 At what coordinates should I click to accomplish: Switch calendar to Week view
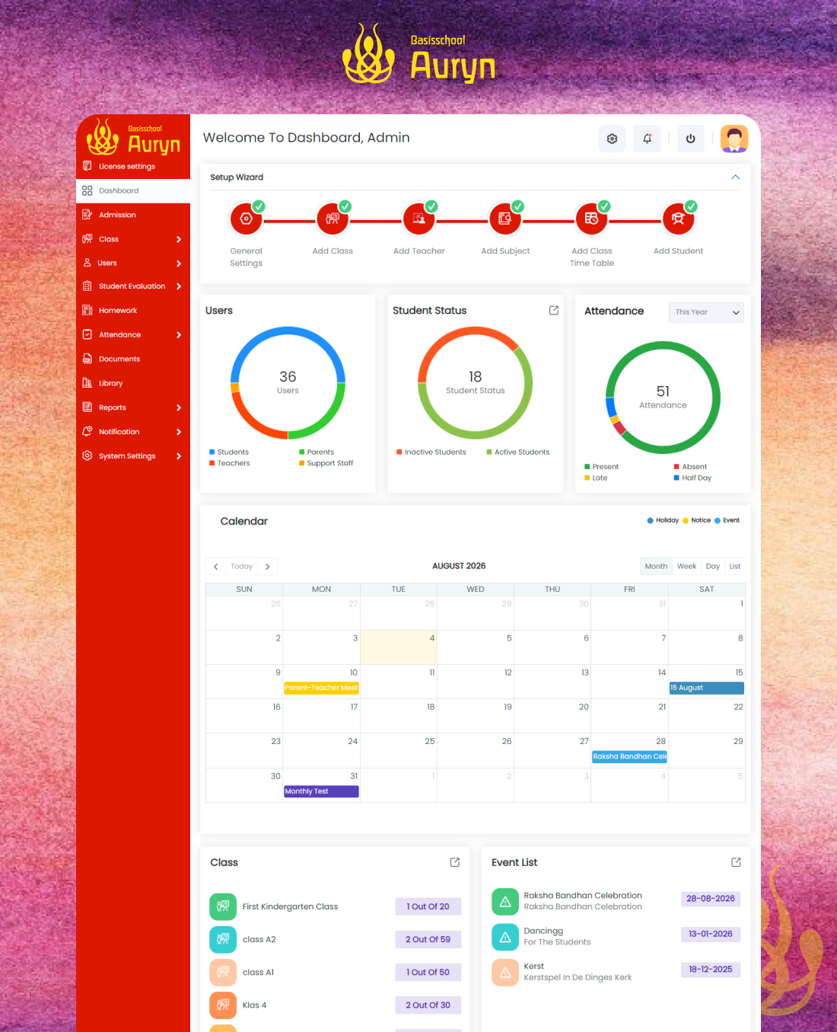[x=686, y=566]
